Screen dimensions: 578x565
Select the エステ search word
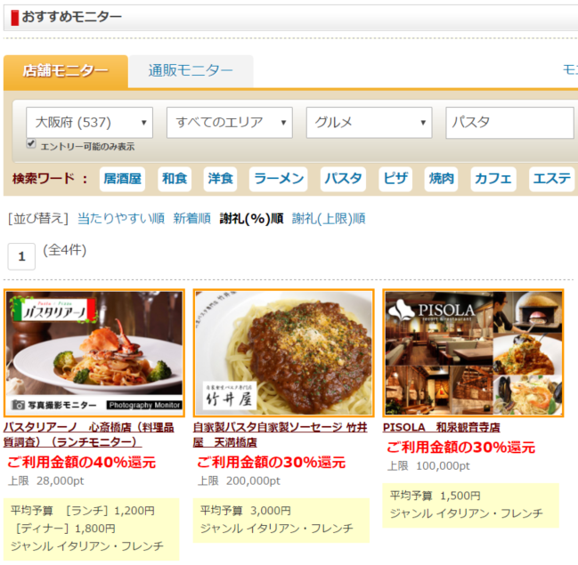point(552,179)
